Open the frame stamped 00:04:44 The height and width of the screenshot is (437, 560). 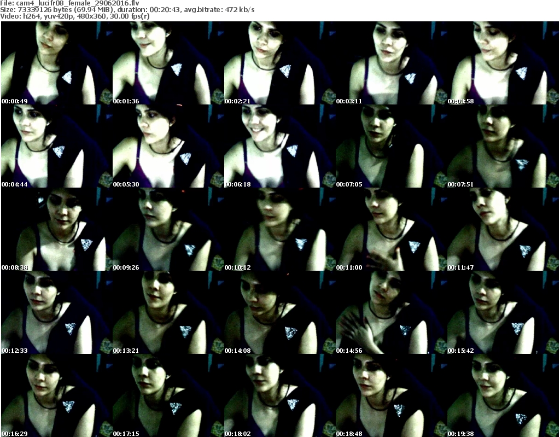(x=57, y=146)
